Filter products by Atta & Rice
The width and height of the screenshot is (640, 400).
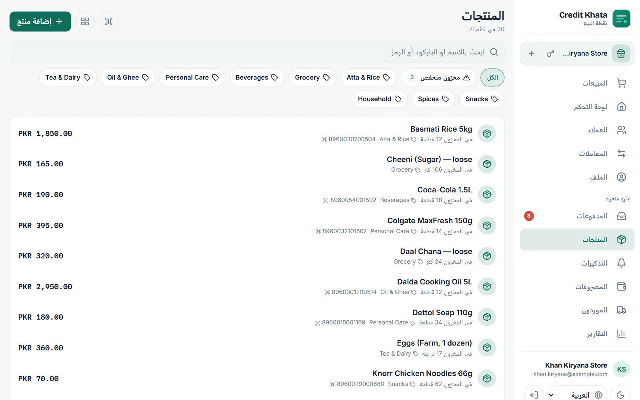point(368,78)
